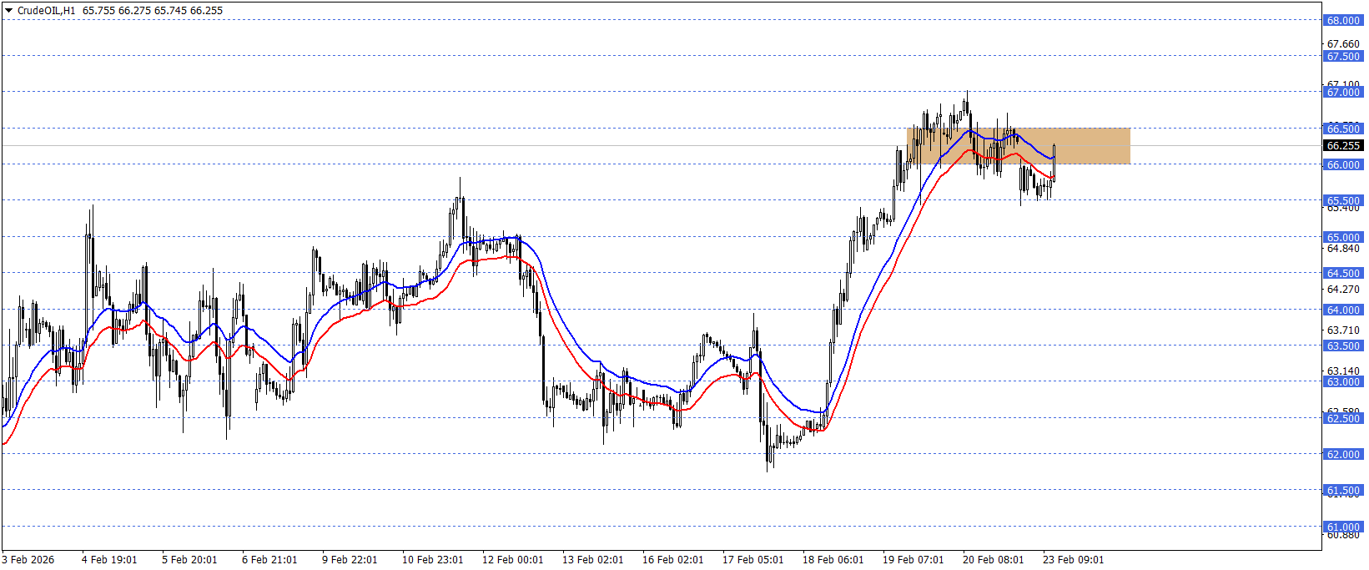Click the black 66.255 current price label
The height and width of the screenshot is (570, 1369).
click(x=1343, y=145)
